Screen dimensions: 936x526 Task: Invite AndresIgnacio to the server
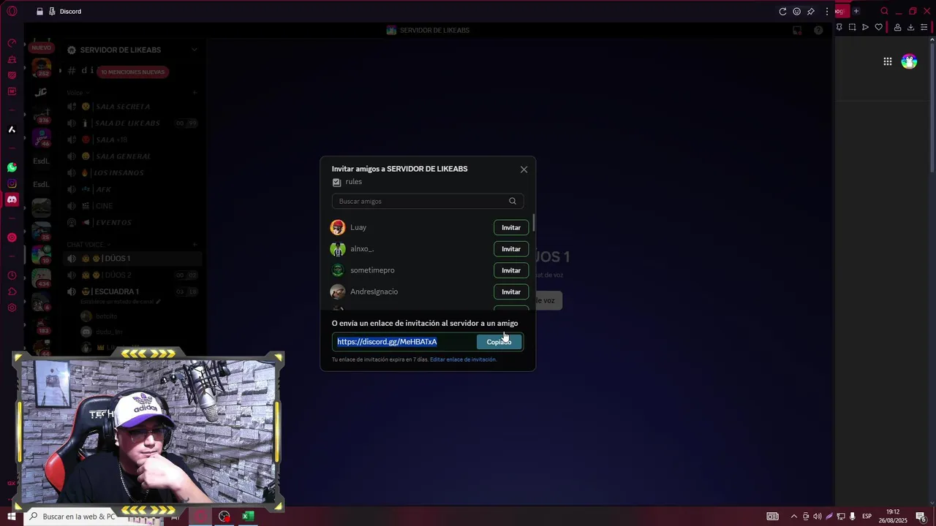coord(511,292)
